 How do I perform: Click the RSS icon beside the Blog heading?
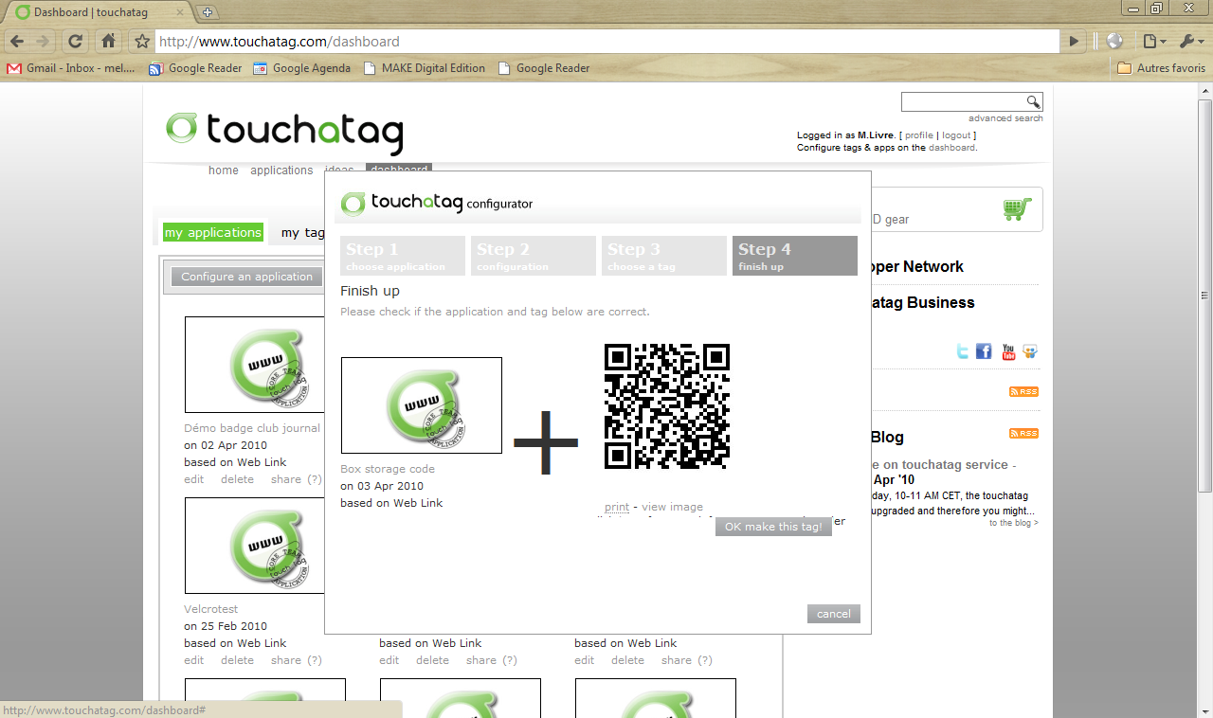coord(1023,434)
